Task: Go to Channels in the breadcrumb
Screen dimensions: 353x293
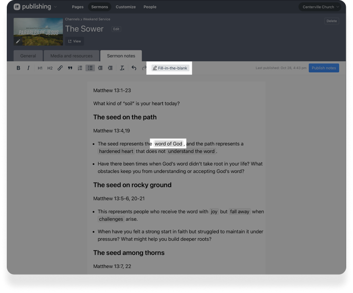Action: coord(72,19)
